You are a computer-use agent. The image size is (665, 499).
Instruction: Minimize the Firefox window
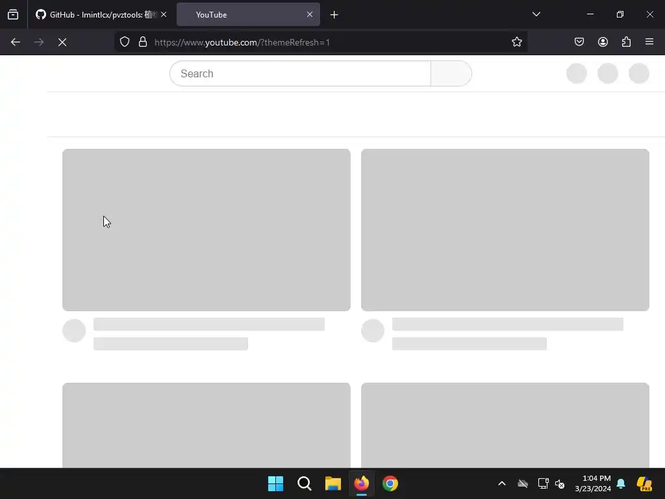click(590, 14)
